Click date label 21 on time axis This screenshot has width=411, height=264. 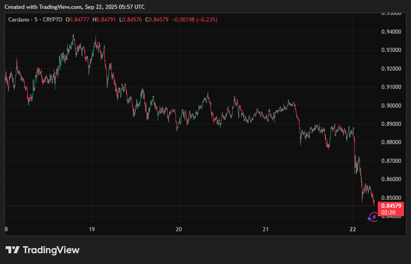tap(265, 229)
